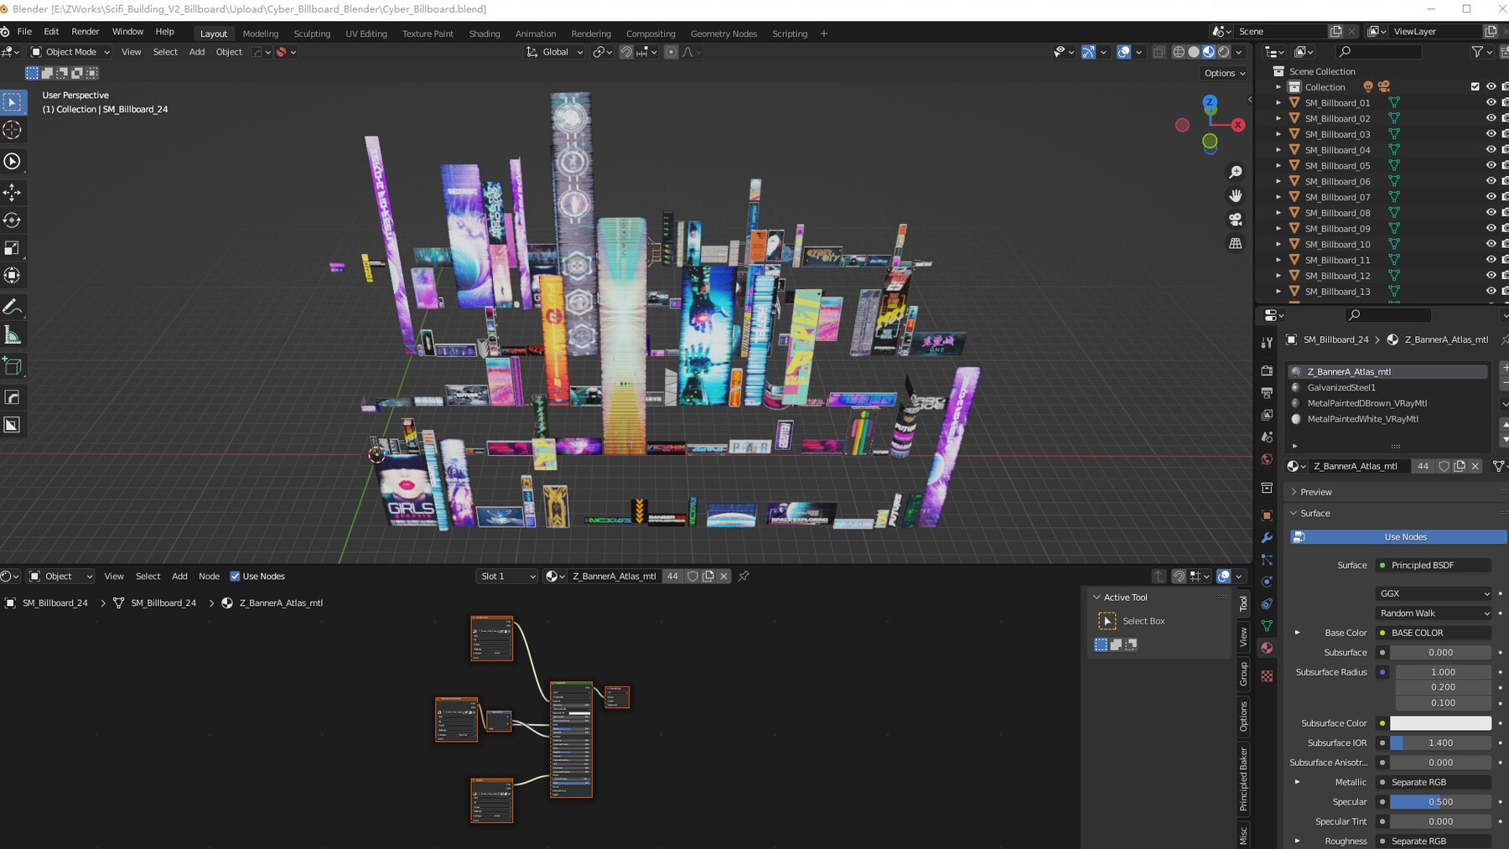Select the Cursor tool in viewport toolbar
Viewport: 1509px width, 849px height.
12,130
